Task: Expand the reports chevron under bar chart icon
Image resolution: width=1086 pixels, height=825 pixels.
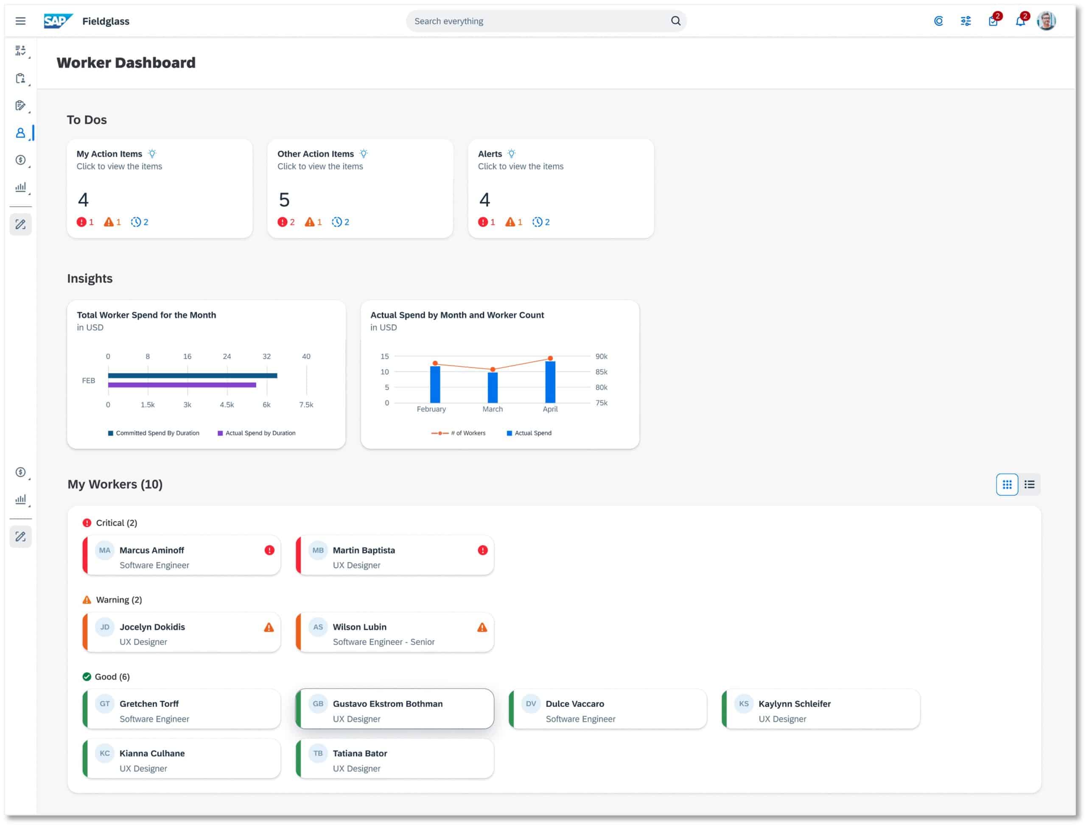Action: pos(30,194)
